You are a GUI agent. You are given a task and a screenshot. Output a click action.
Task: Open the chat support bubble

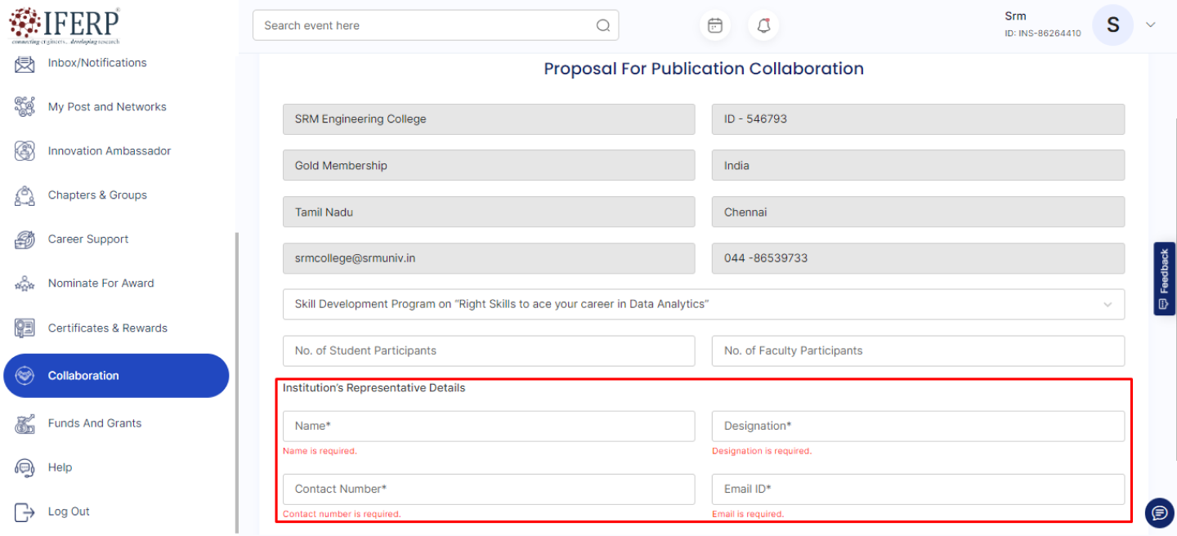tap(1158, 512)
